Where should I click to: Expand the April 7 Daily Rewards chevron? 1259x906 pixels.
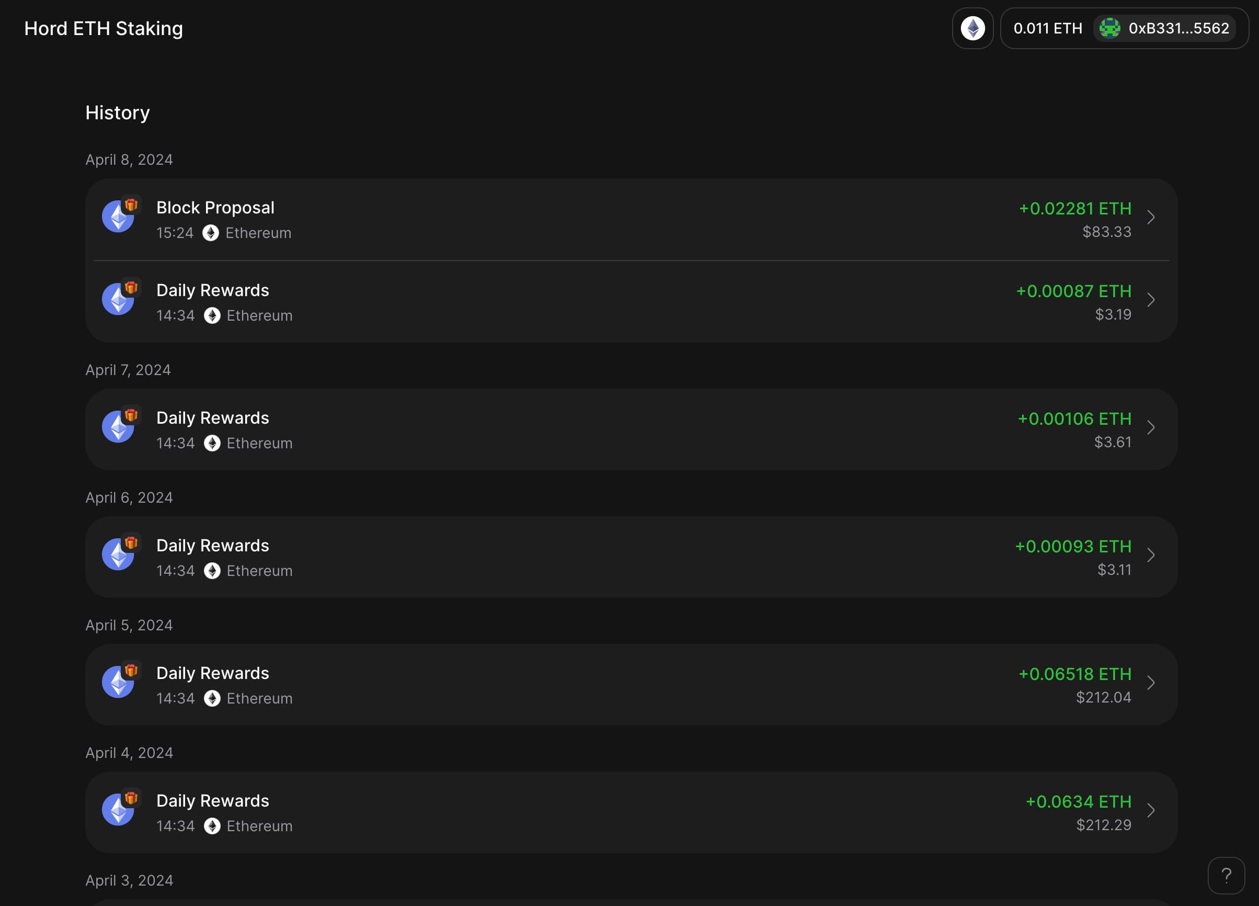pos(1151,428)
